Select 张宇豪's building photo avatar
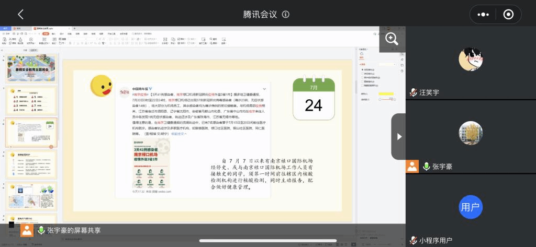The width and height of the screenshot is (536, 247). (x=471, y=133)
